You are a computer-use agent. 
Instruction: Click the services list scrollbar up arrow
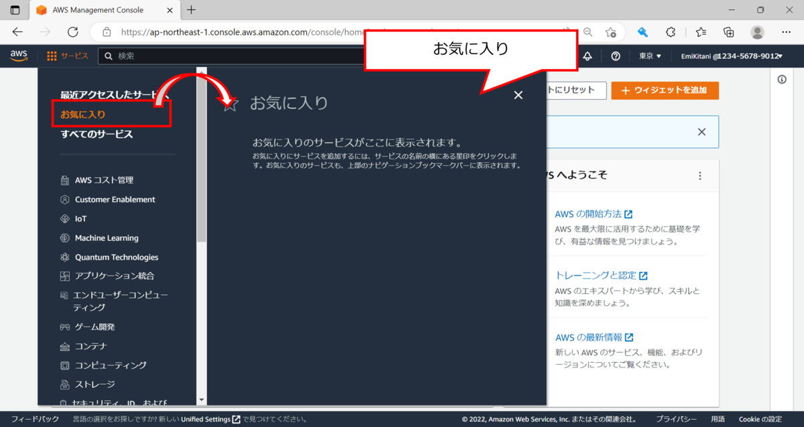(x=202, y=70)
